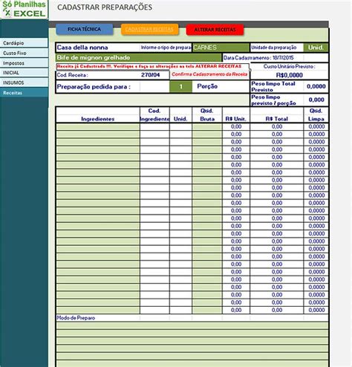The height and width of the screenshot is (367, 352).
Task: Click the Data Cadastramento 18/7/2015 cell
Action: pos(263,58)
